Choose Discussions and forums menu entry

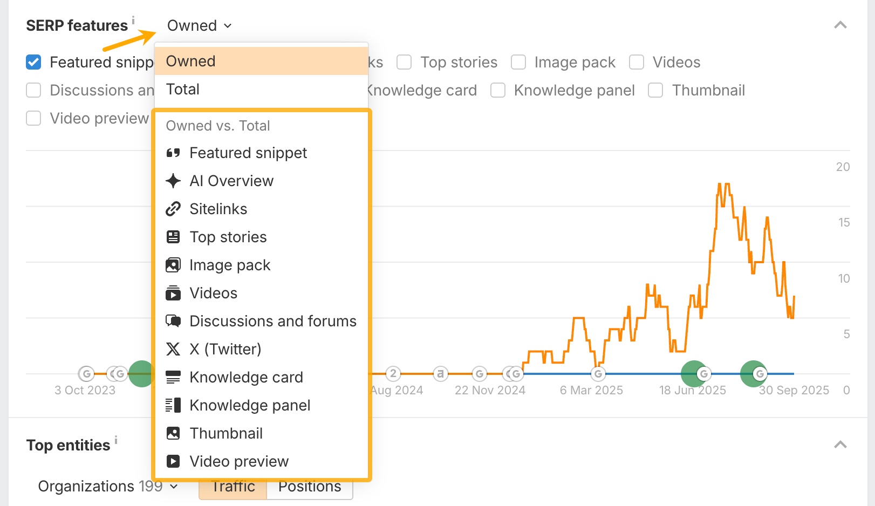click(272, 322)
